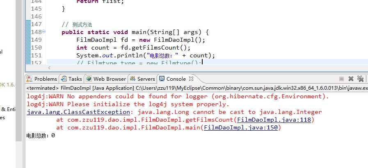
Task: Click the Web Browser globe icon
Action: pos(89,79)
